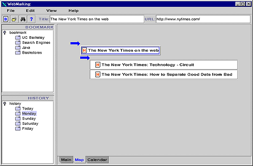Select the highlighted 'Monday' history label
The width and height of the screenshot is (253, 166).
(x=29, y=113)
